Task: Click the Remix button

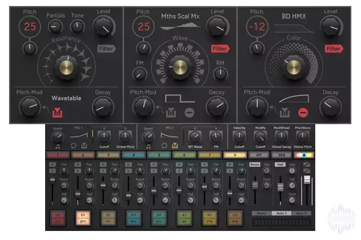Action: pyautogui.click(x=262, y=214)
